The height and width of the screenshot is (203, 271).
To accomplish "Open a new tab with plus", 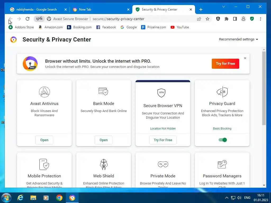I will click(x=201, y=10).
